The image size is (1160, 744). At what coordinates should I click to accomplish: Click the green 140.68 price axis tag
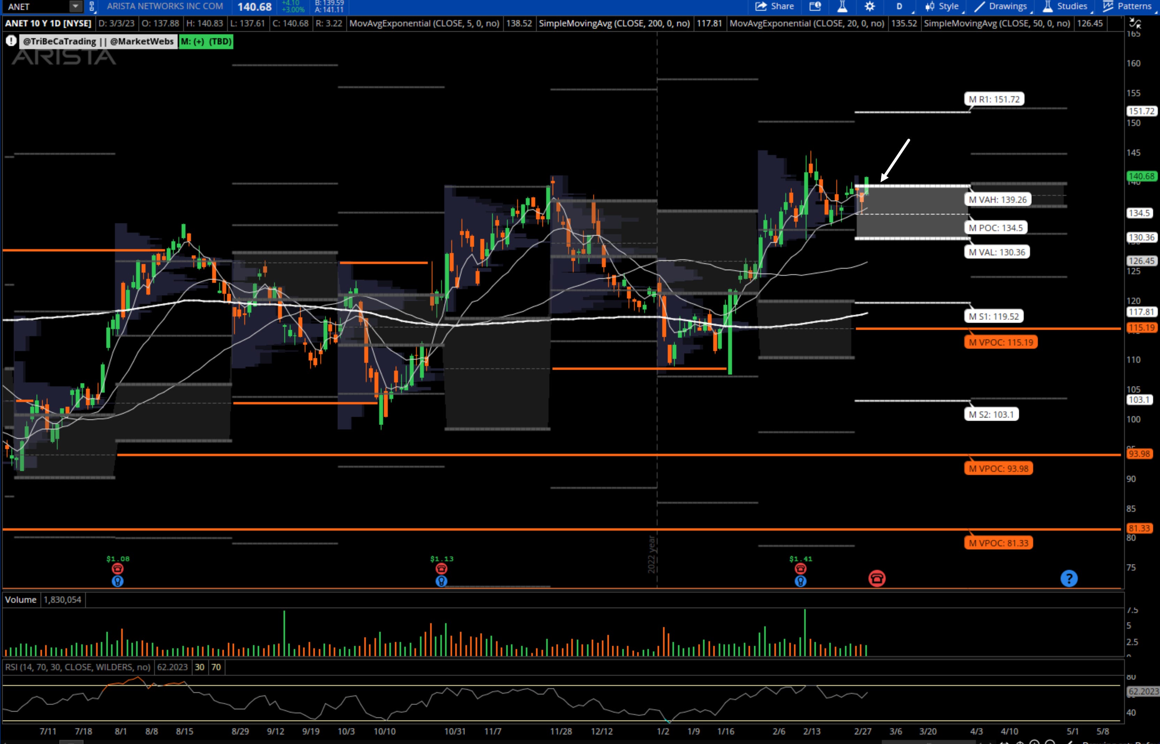point(1142,176)
